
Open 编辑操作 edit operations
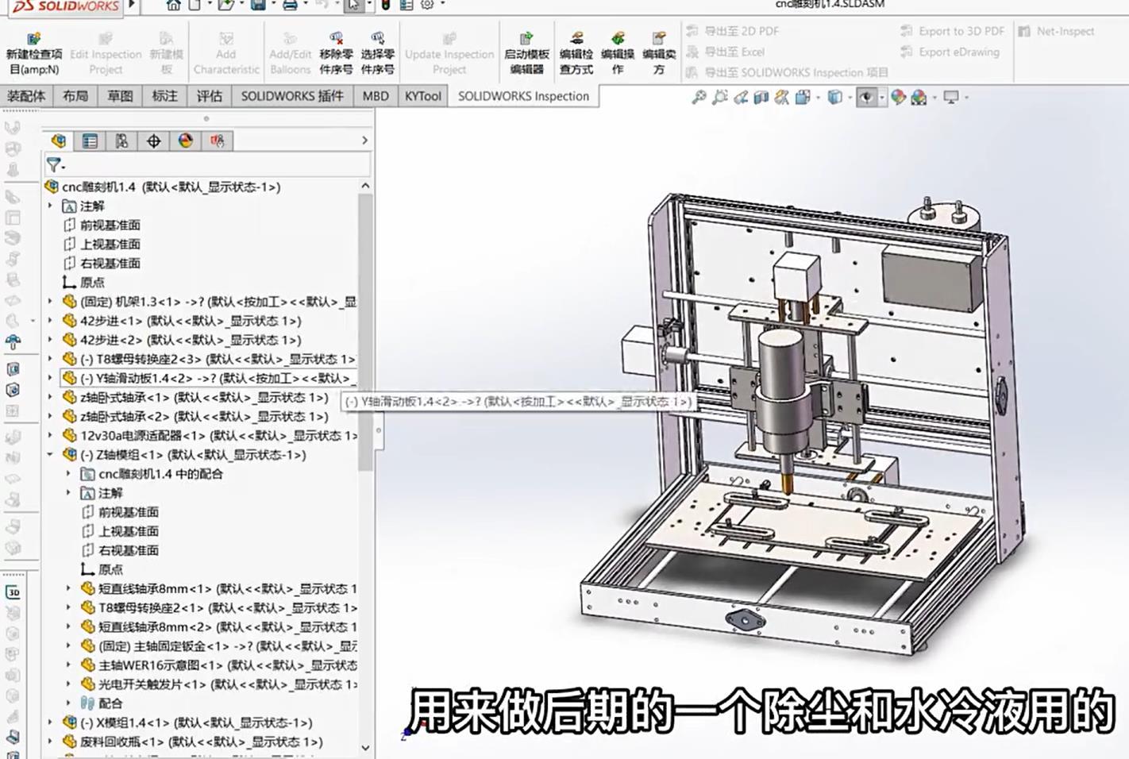pyautogui.click(x=618, y=54)
